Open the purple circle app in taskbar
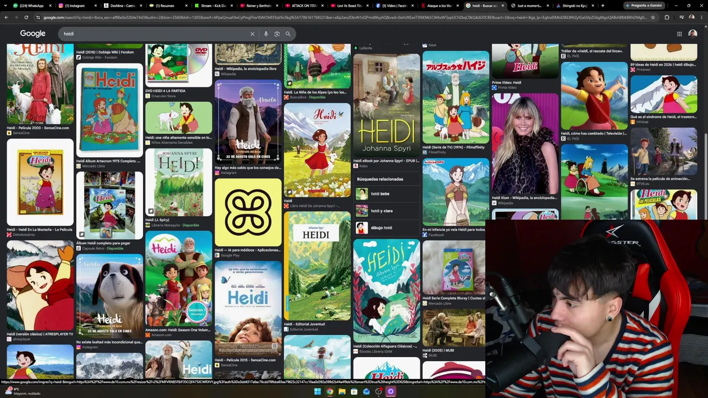This screenshot has width=708, height=398. 391,391
